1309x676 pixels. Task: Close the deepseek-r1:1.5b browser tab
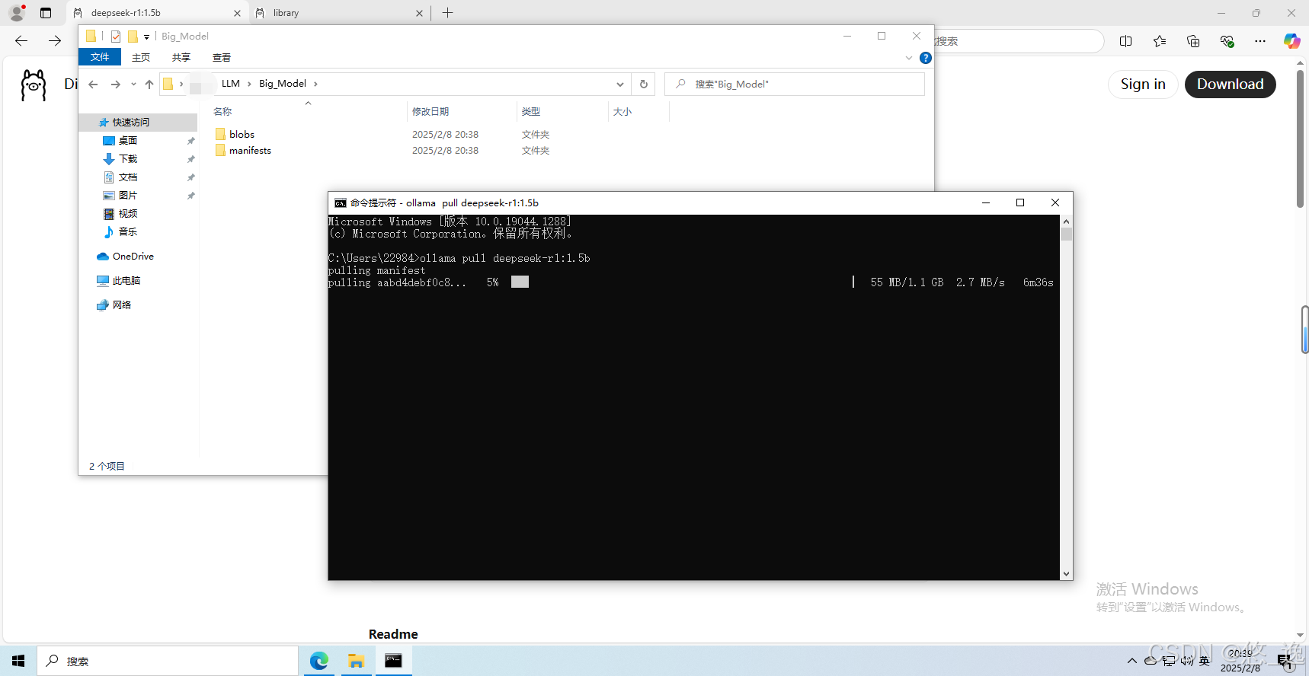tap(237, 13)
